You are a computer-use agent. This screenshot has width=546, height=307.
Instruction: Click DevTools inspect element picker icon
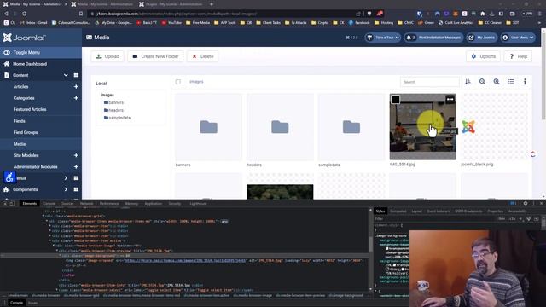[5, 204]
